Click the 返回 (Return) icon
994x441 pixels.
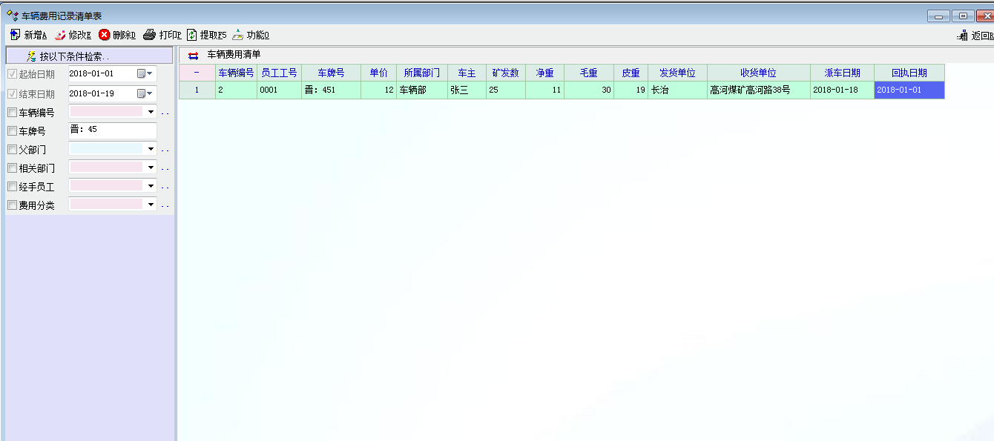(x=962, y=36)
